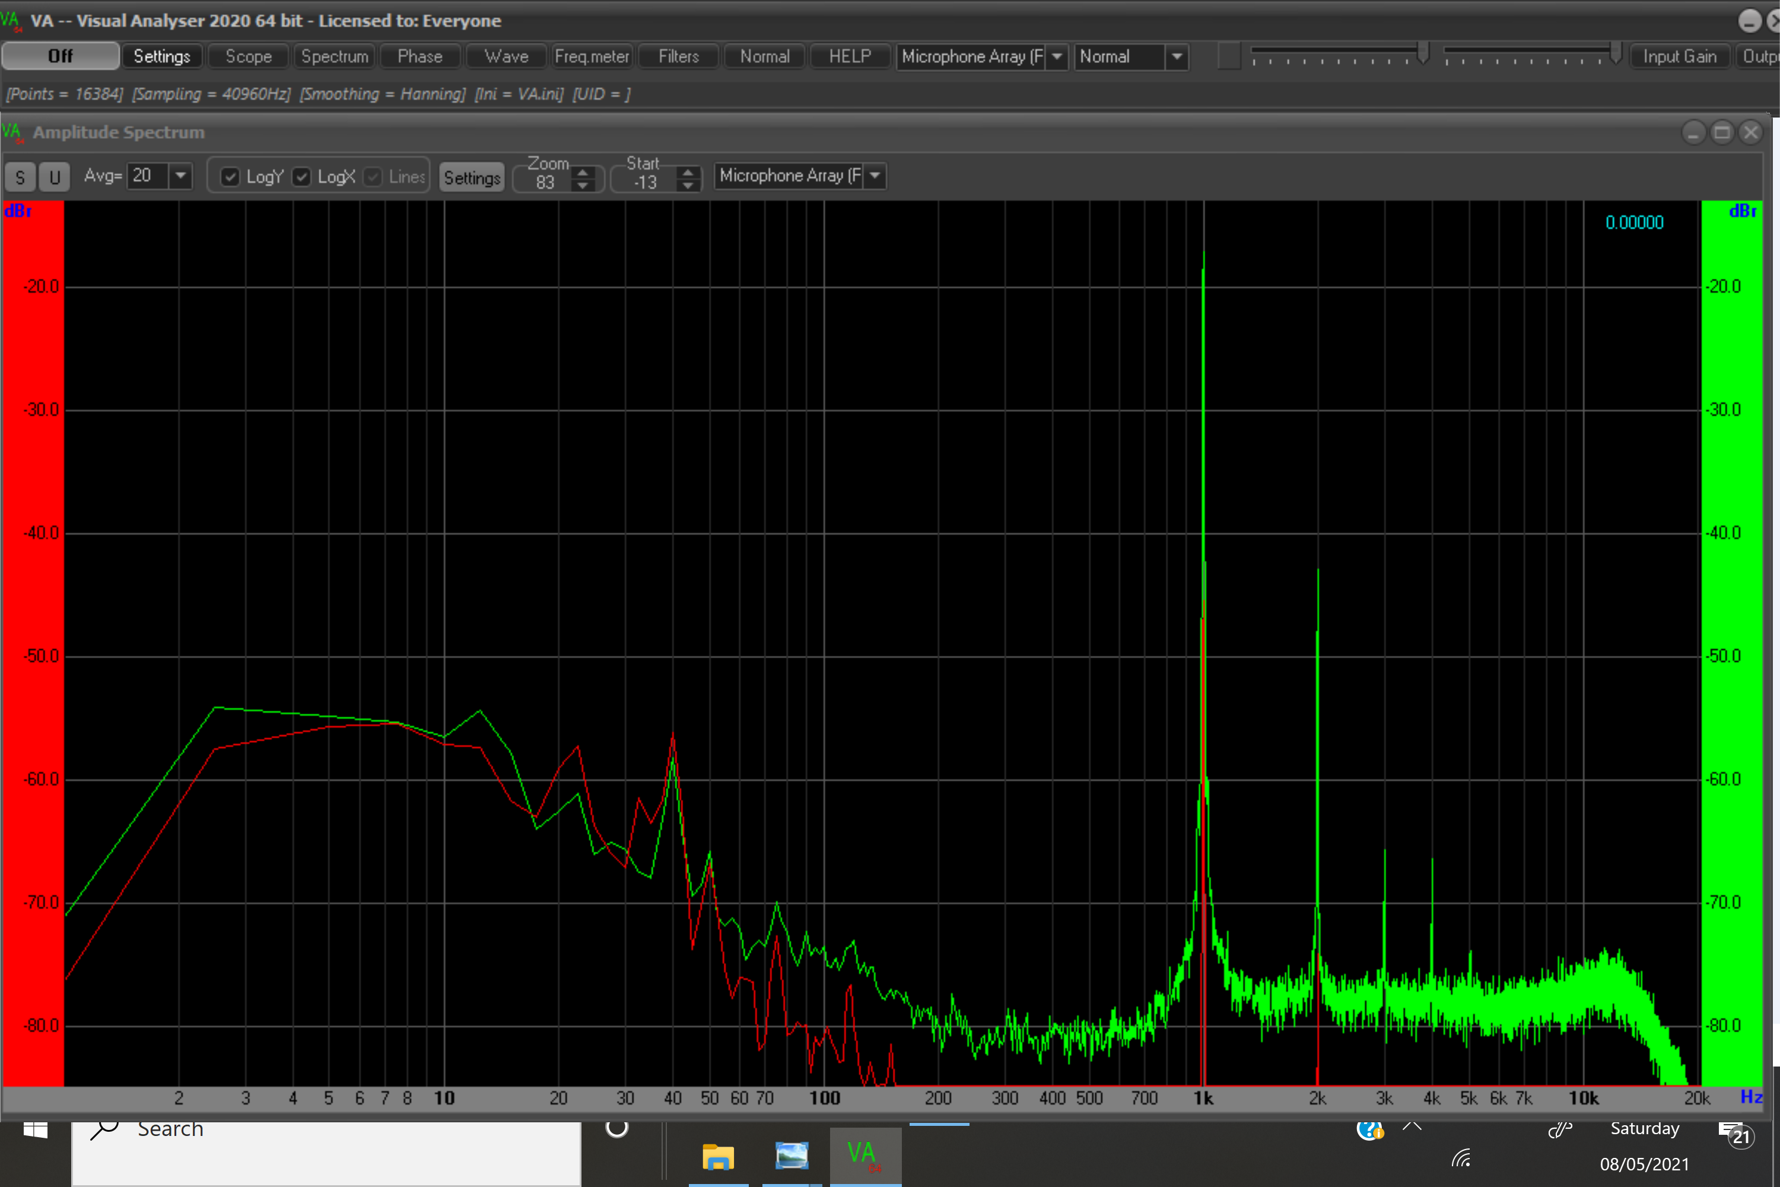1780x1187 pixels.
Task: Open Amplitude Spectrum Settings button
Action: click(472, 177)
